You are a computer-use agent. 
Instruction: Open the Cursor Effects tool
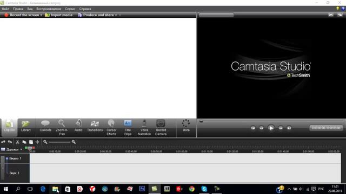(111, 127)
